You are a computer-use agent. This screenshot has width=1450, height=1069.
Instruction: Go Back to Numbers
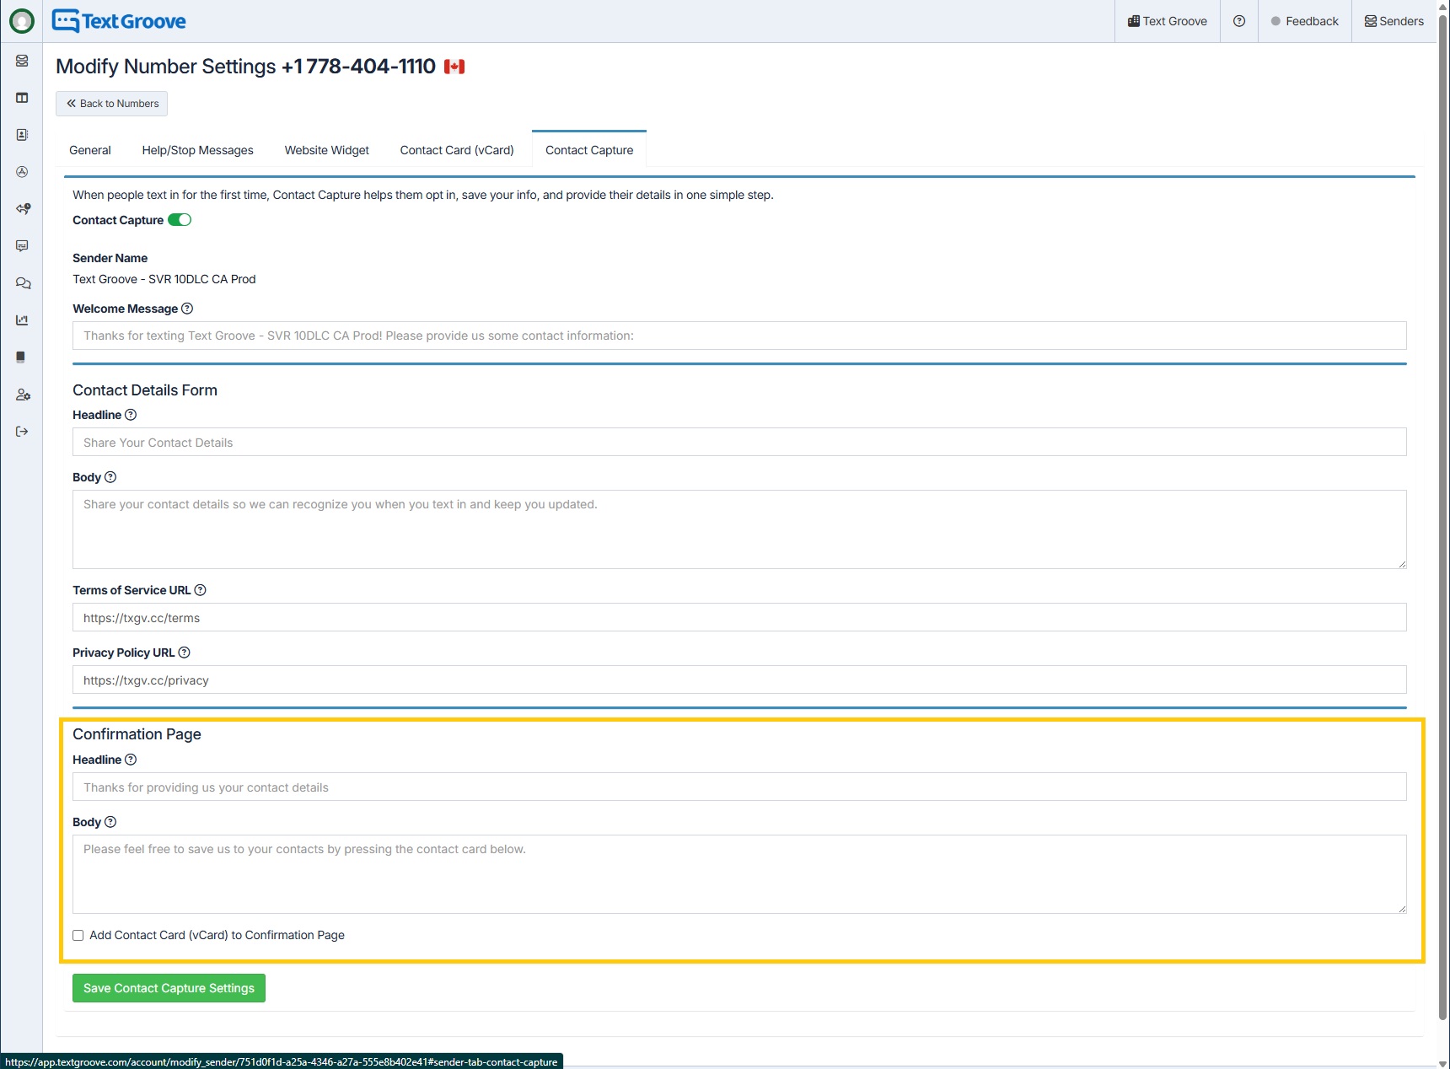[112, 104]
